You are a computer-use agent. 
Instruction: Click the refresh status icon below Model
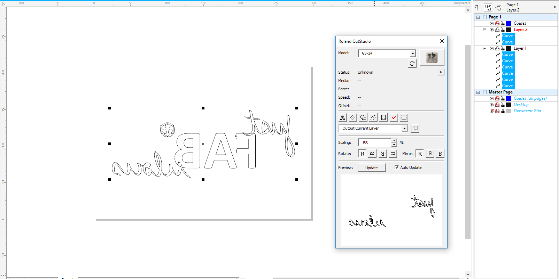(x=412, y=64)
